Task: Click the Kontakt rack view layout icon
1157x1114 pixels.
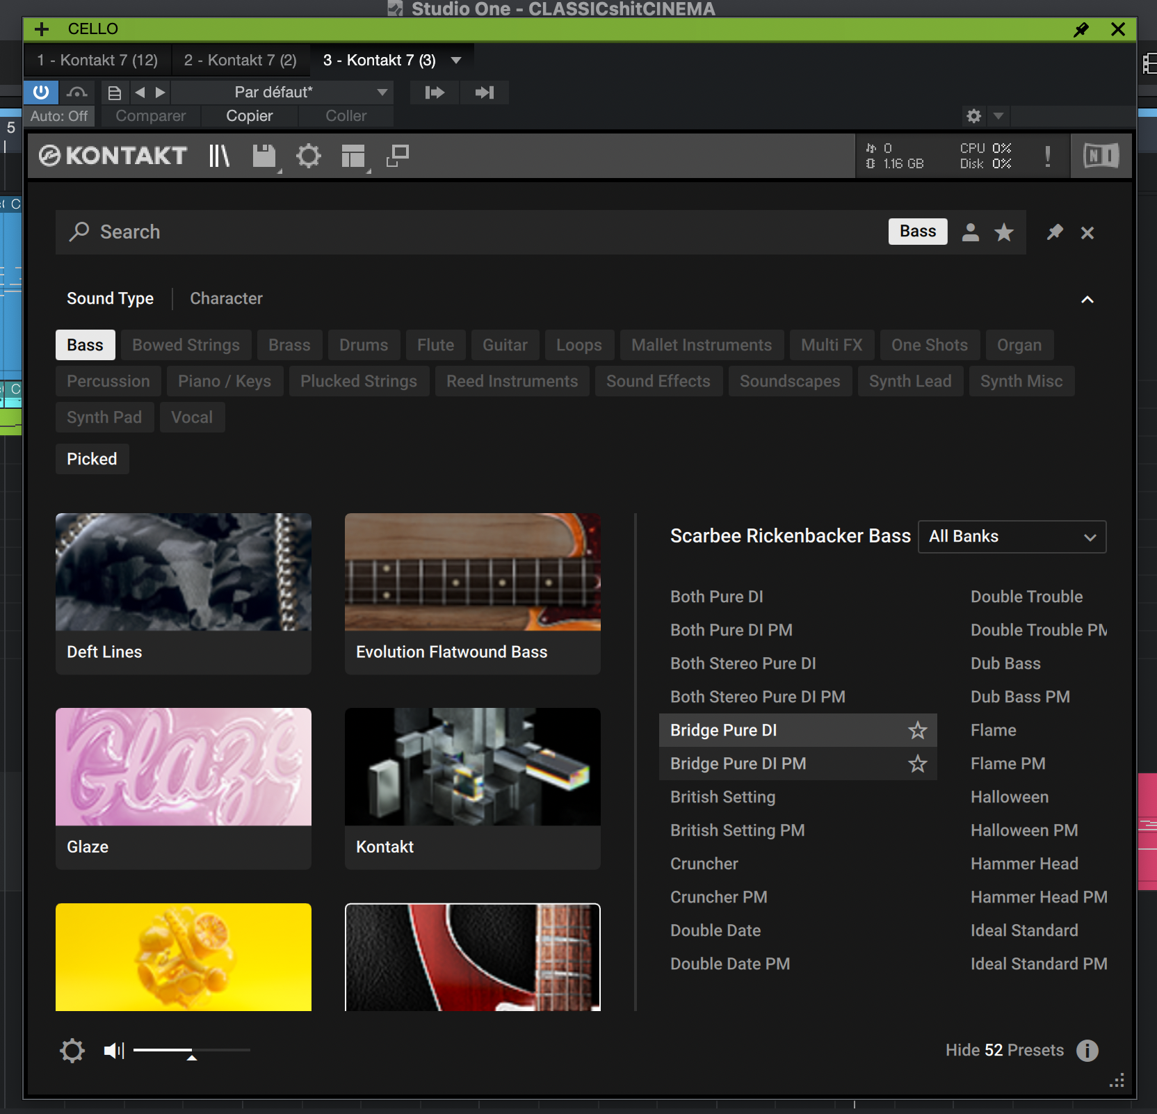Action: [x=353, y=156]
